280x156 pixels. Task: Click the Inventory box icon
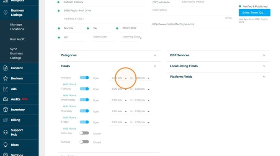click(x=5, y=109)
